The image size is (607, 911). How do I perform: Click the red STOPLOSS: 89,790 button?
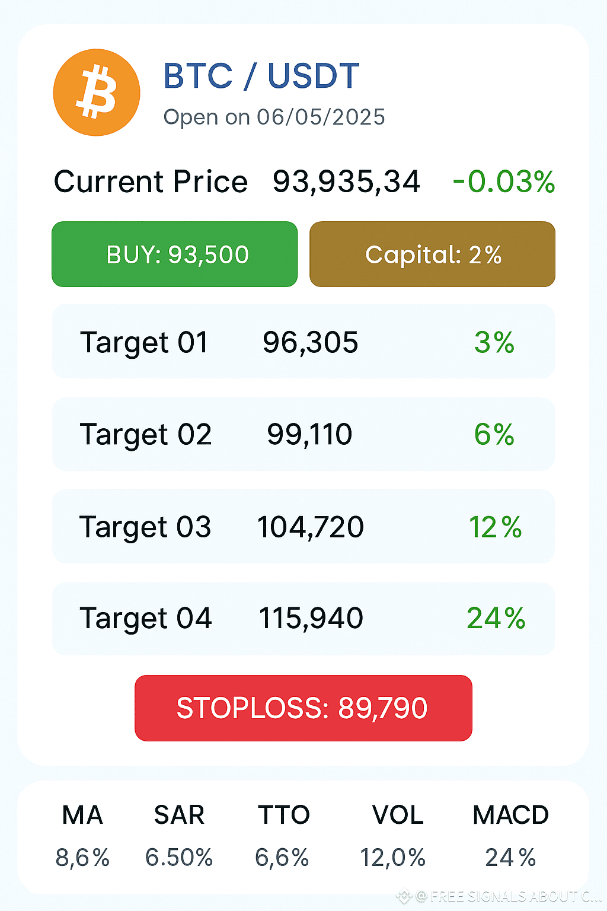click(303, 708)
